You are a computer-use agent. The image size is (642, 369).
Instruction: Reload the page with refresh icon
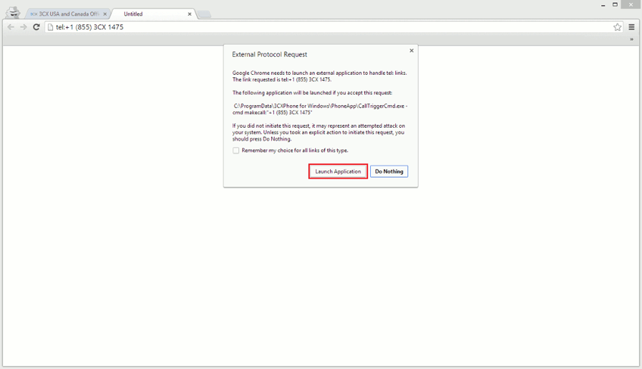(x=36, y=27)
